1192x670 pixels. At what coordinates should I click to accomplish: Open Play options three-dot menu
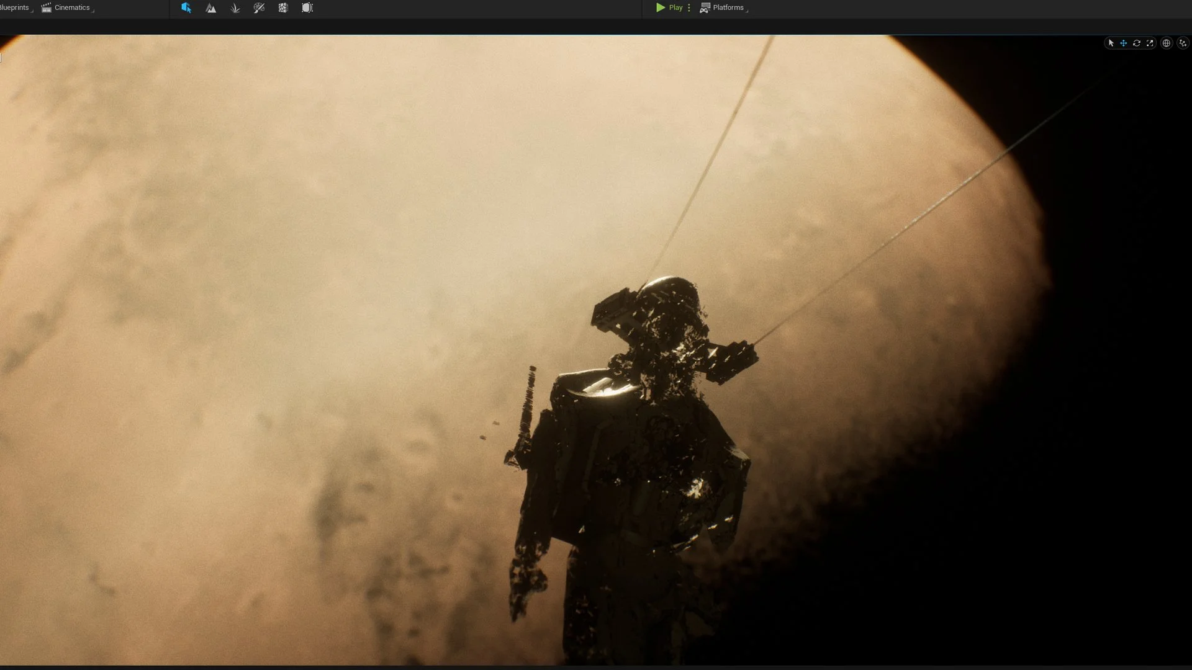(x=689, y=8)
